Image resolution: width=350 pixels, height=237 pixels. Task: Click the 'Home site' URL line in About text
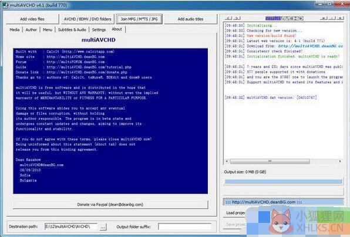(x=60, y=57)
